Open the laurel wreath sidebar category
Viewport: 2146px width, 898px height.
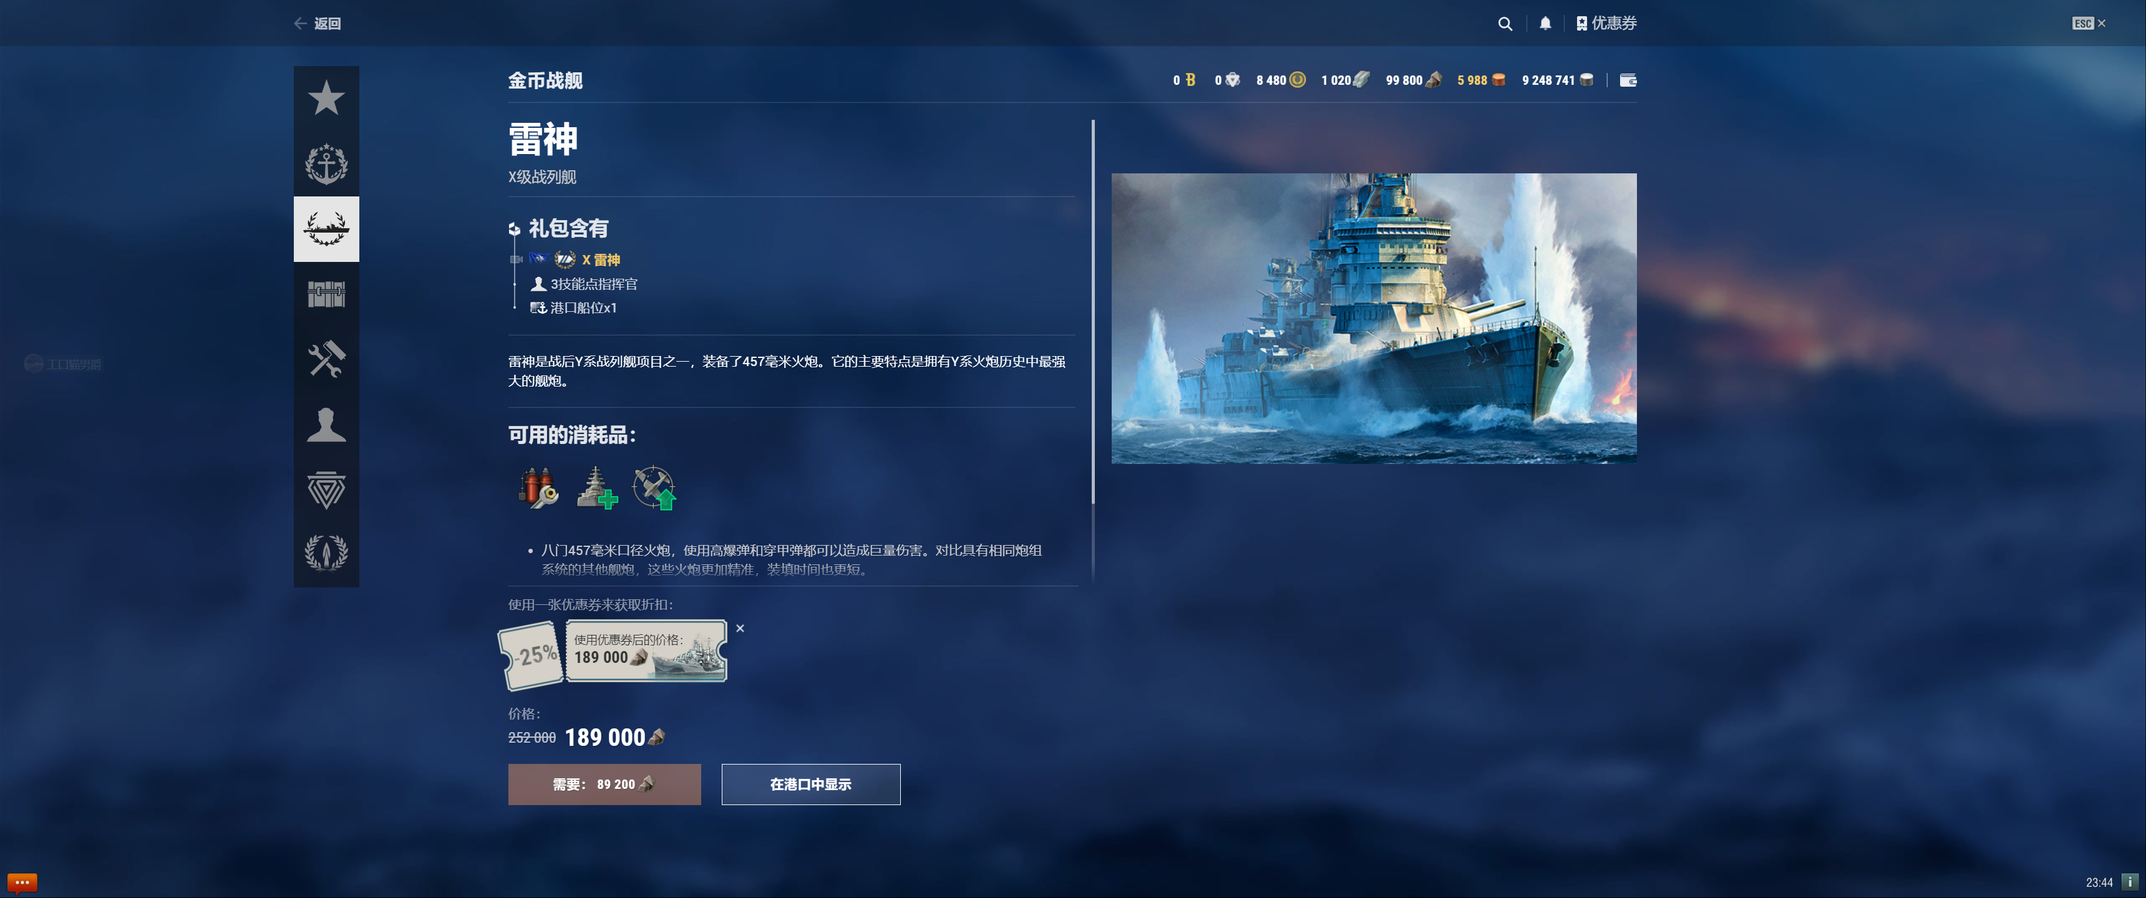coord(326,553)
